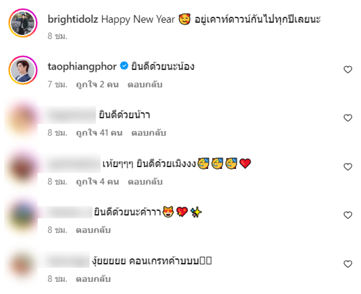Reply to the comment with 4 likes
Viewport: 361px width, 294px height.
coord(145,182)
